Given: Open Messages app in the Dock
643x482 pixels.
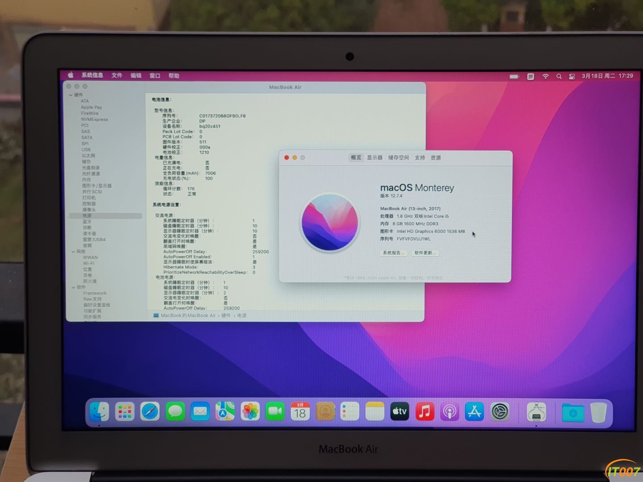Looking at the screenshot, I should [x=175, y=411].
